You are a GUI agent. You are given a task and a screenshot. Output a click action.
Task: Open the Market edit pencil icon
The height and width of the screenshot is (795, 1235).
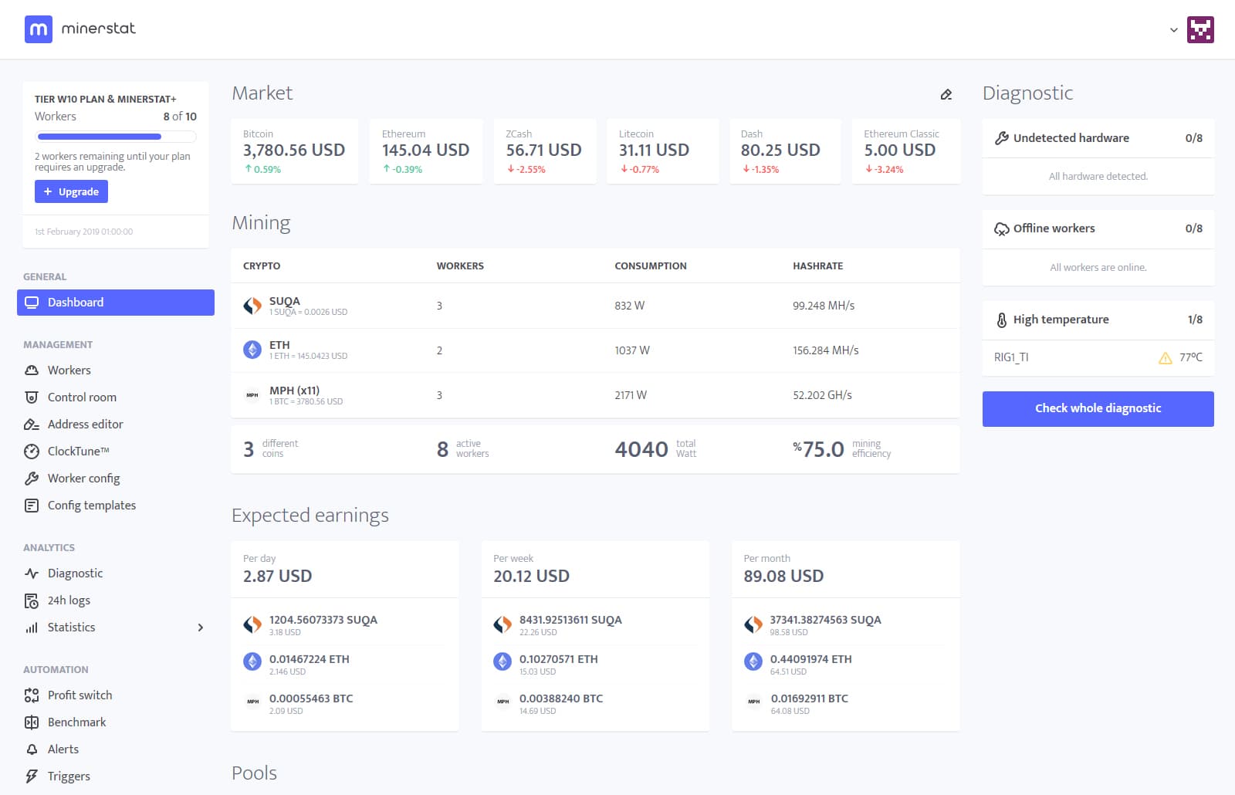[946, 94]
